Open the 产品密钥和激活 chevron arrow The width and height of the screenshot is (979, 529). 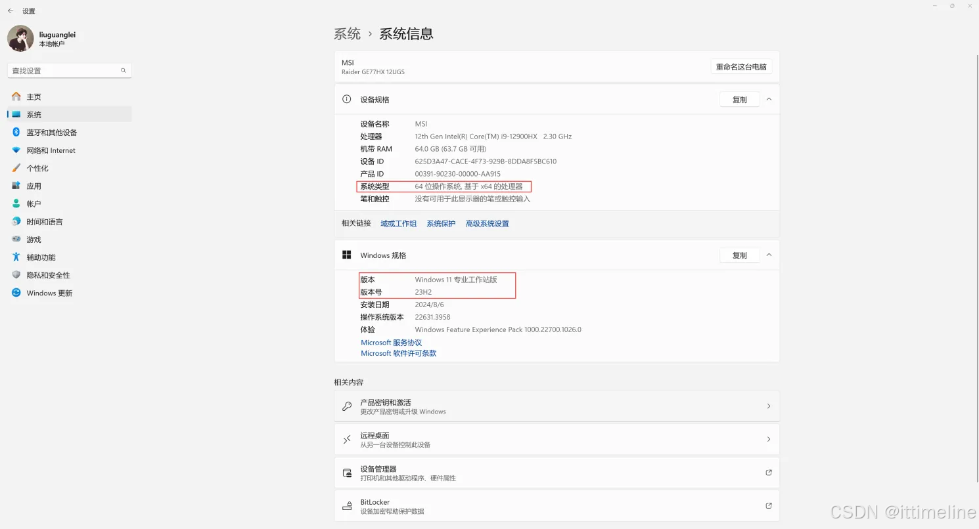[x=769, y=406]
